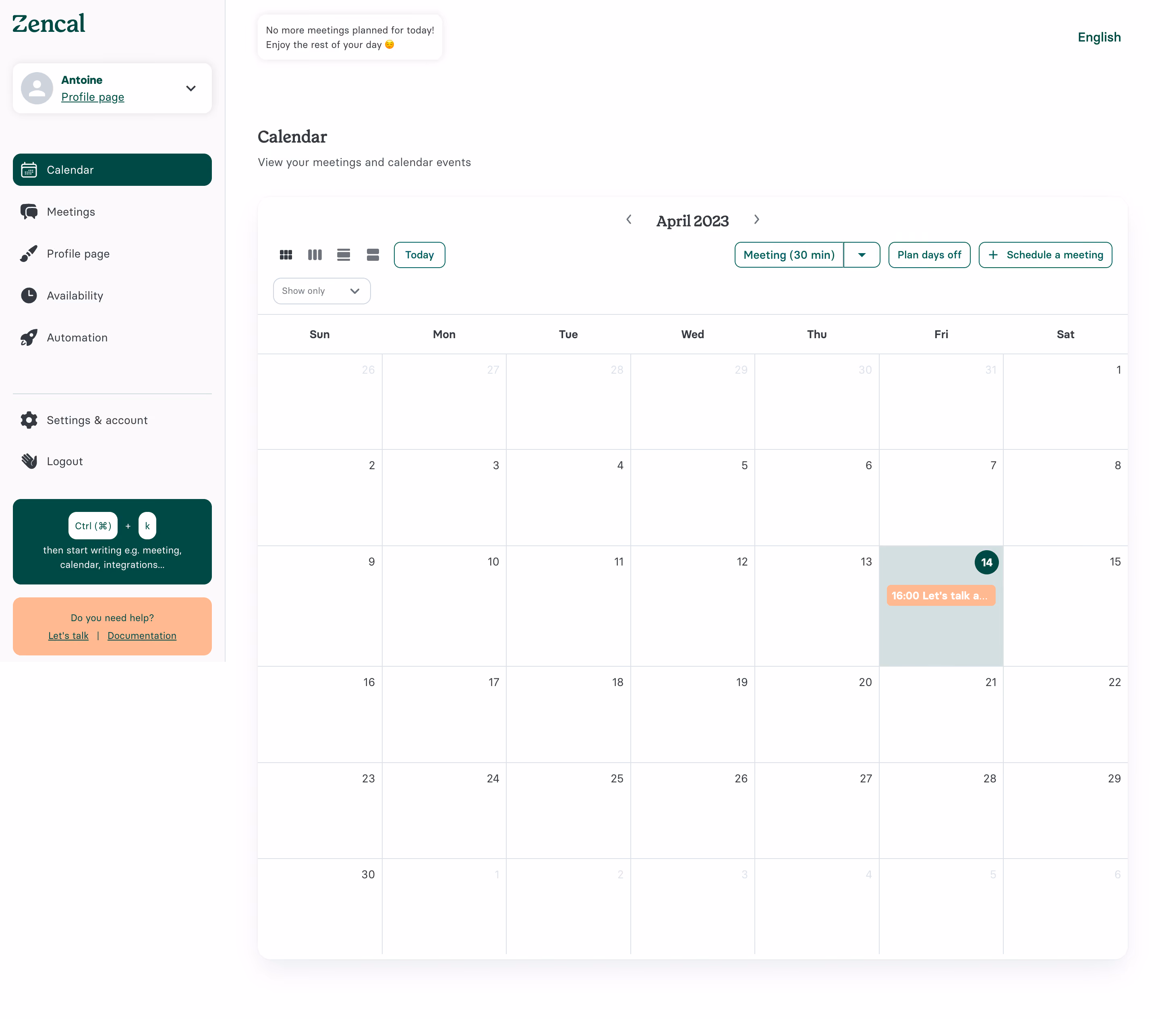Viewport: 1160px width, 1019px height.
Task: Open the 16:00 Let's talk event
Action: click(941, 596)
